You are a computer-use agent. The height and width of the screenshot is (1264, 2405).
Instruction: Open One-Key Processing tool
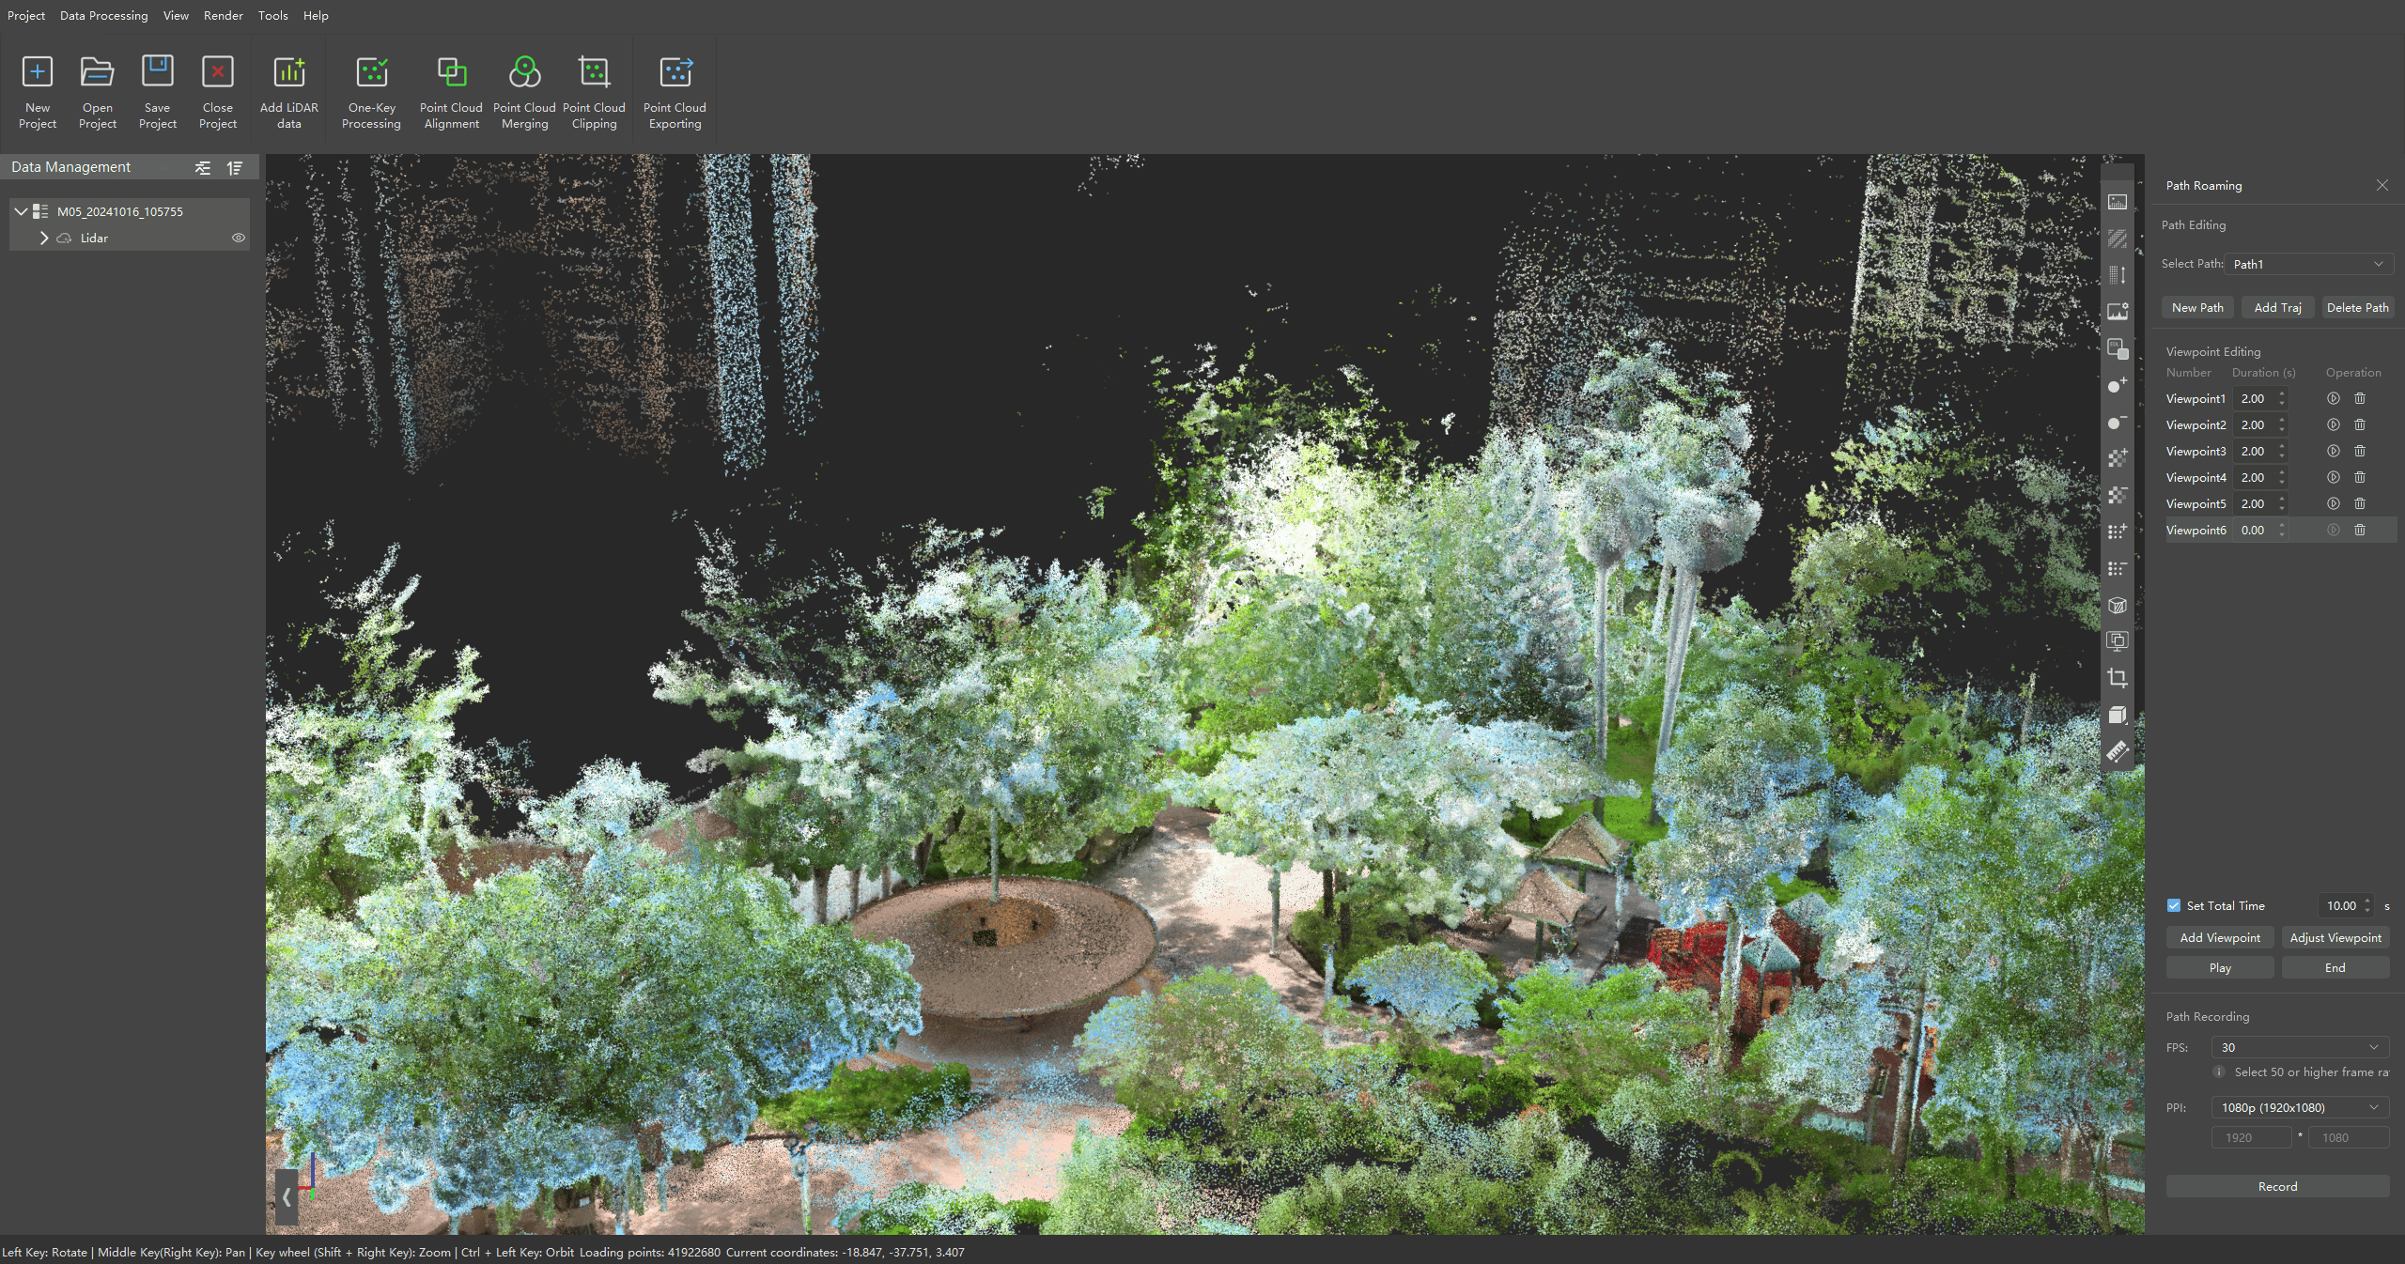[x=371, y=73]
